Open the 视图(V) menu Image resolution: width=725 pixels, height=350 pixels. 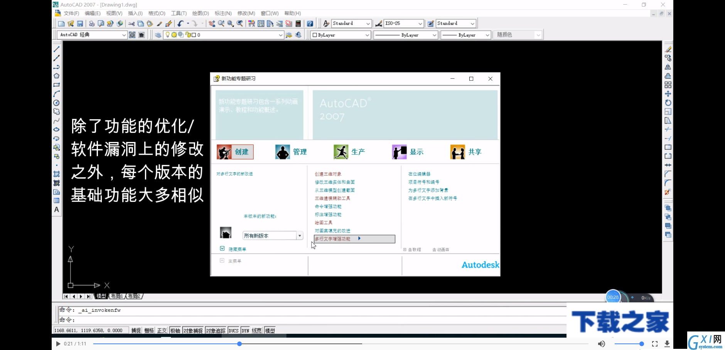[114, 13]
